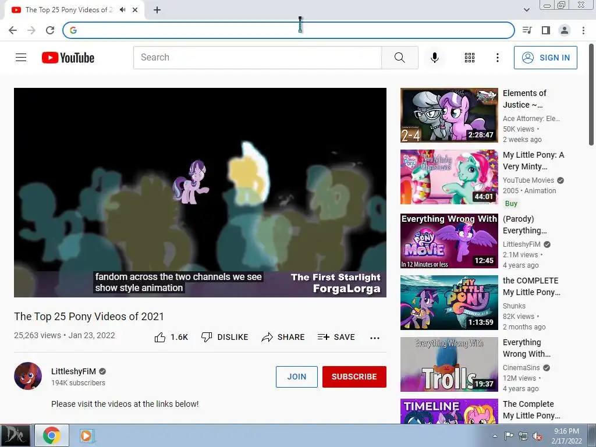Click Chrome icon in taskbar

52,435
